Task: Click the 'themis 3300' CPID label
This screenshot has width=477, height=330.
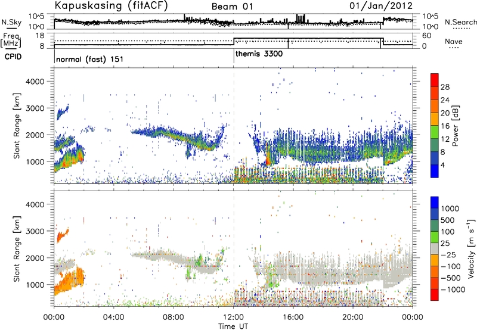Action: pyautogui.click(x=259, y=54)
